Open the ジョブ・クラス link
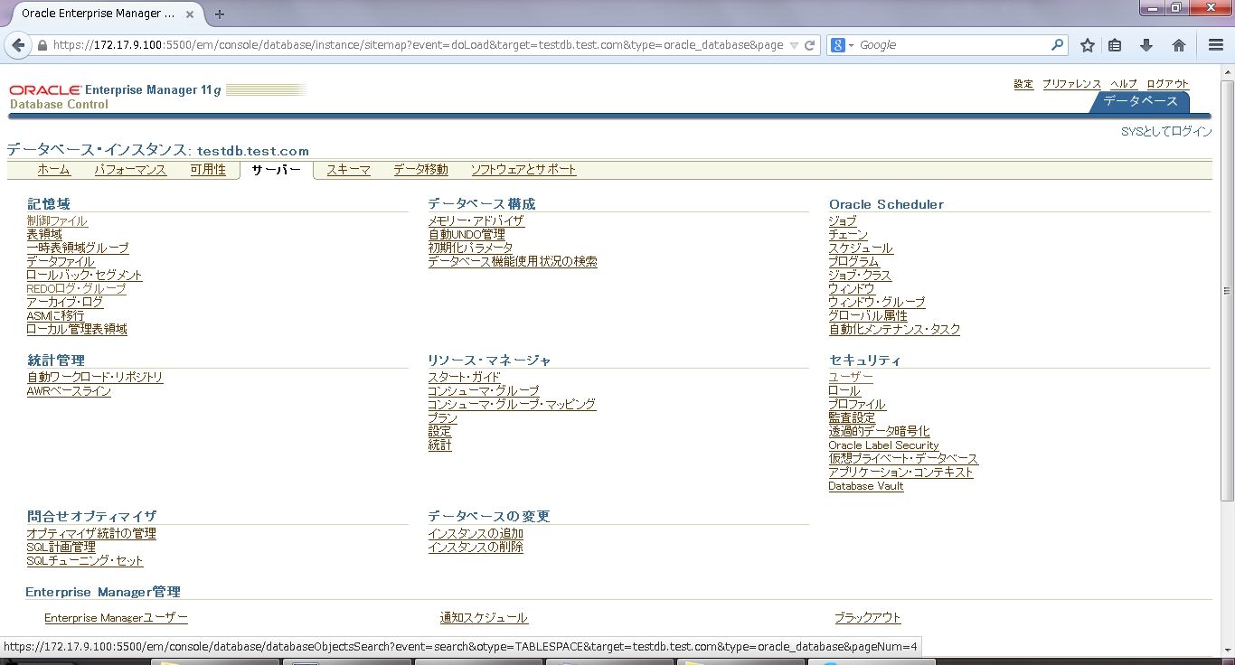This screenshot has height=665, width=1235. pyautogui.click(x=860, y=275)
